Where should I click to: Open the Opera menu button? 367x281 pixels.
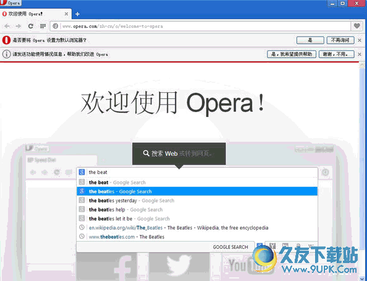pyautogui.click(x=11, y=3)
